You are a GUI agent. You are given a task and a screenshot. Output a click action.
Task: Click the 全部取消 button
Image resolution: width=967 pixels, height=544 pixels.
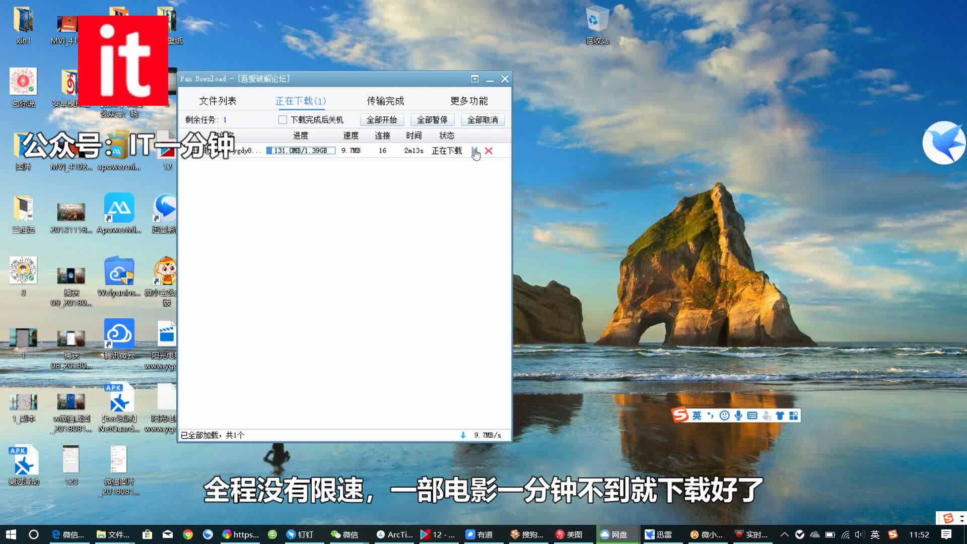tap(482, 120)
